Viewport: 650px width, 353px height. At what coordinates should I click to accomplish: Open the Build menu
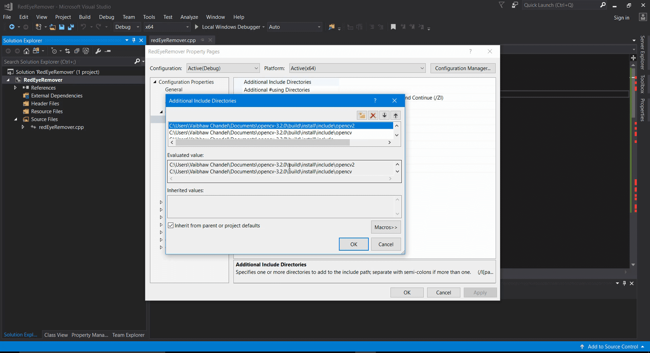tap(84, 17)
